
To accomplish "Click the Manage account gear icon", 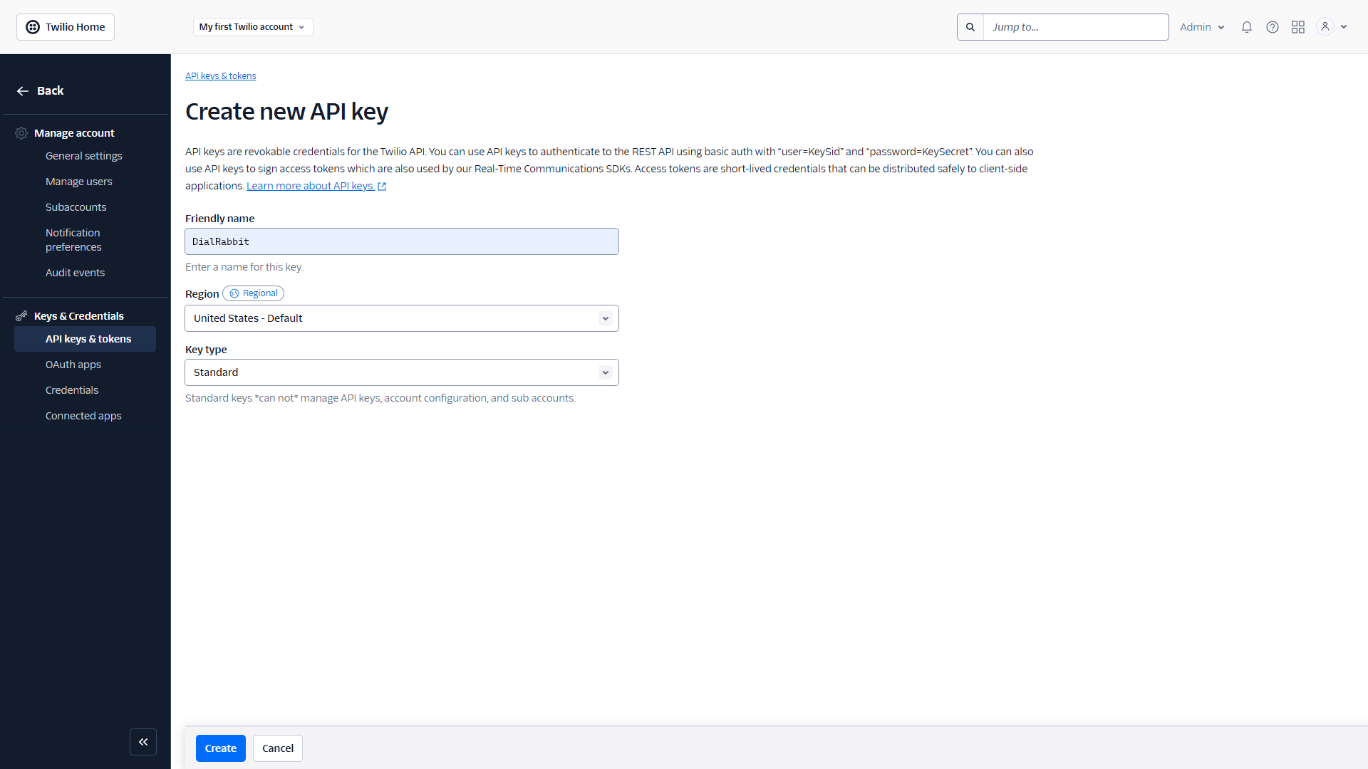I will (x=21, y=133).
